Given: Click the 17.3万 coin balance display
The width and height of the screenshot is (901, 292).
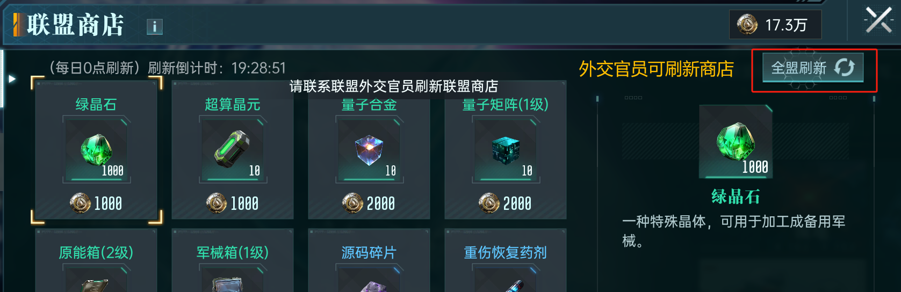Looking at the screenshot, I should tap(775, 25).
